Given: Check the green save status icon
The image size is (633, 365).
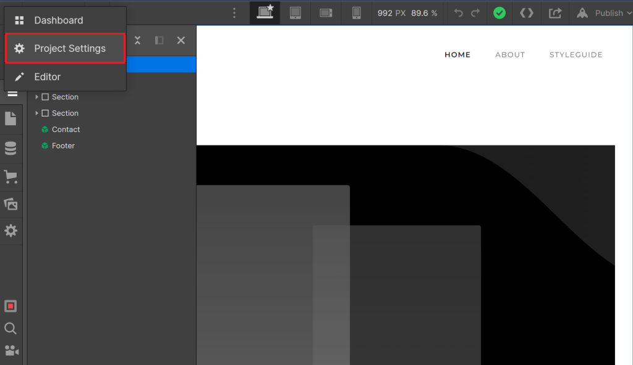Looking at the screenshot, I should tap(499, 13).
